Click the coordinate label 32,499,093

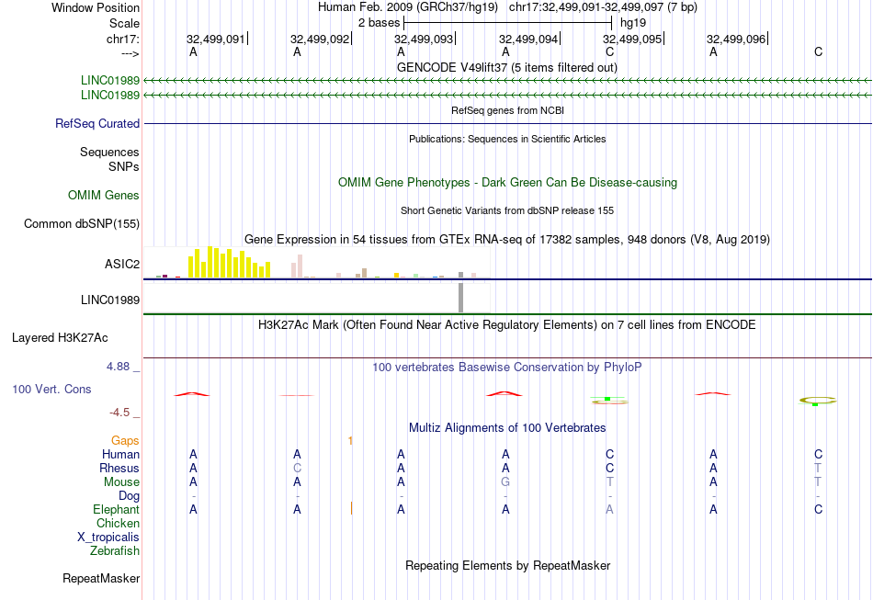424,39
